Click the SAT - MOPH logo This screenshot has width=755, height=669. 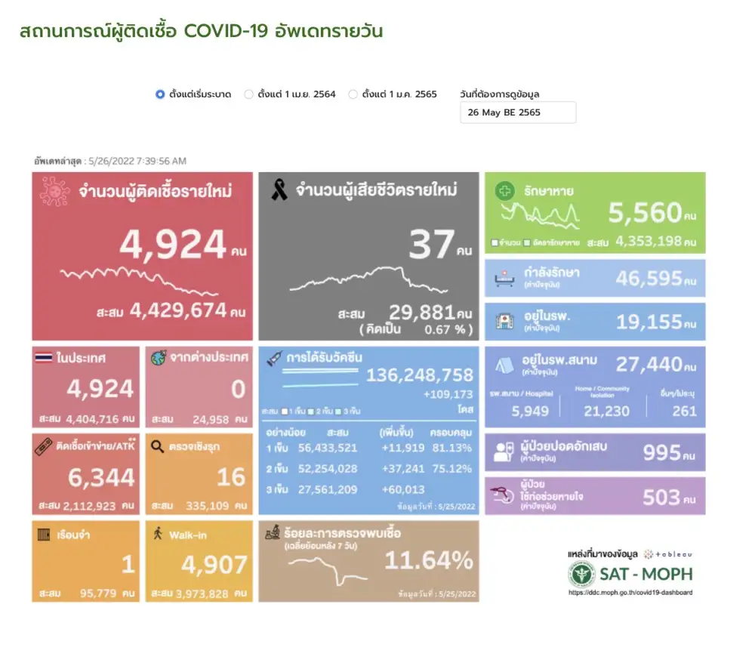(x=630, y=574)
